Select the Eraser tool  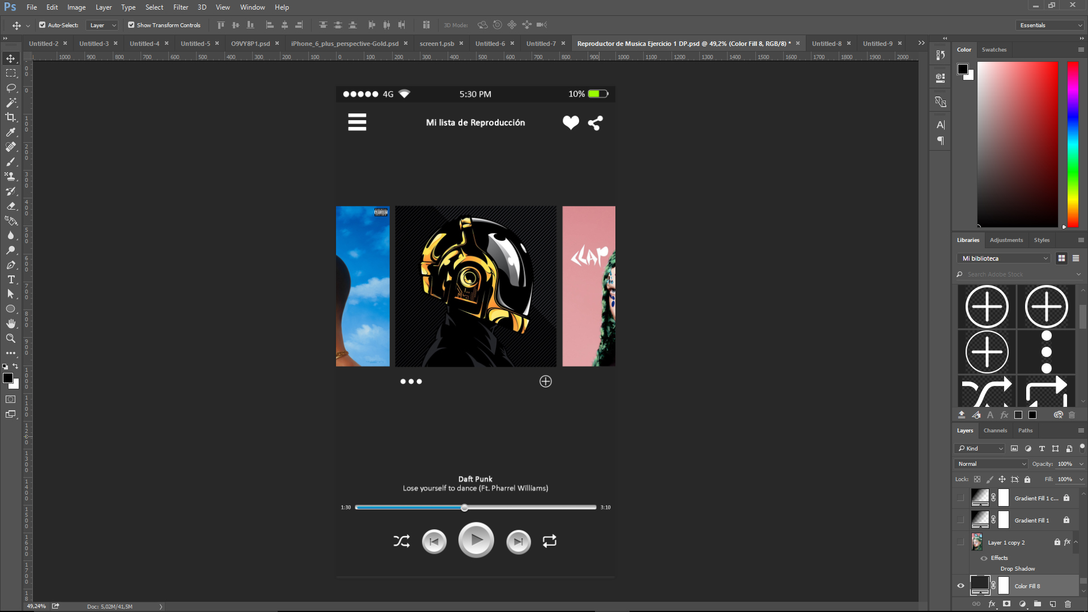11,206
